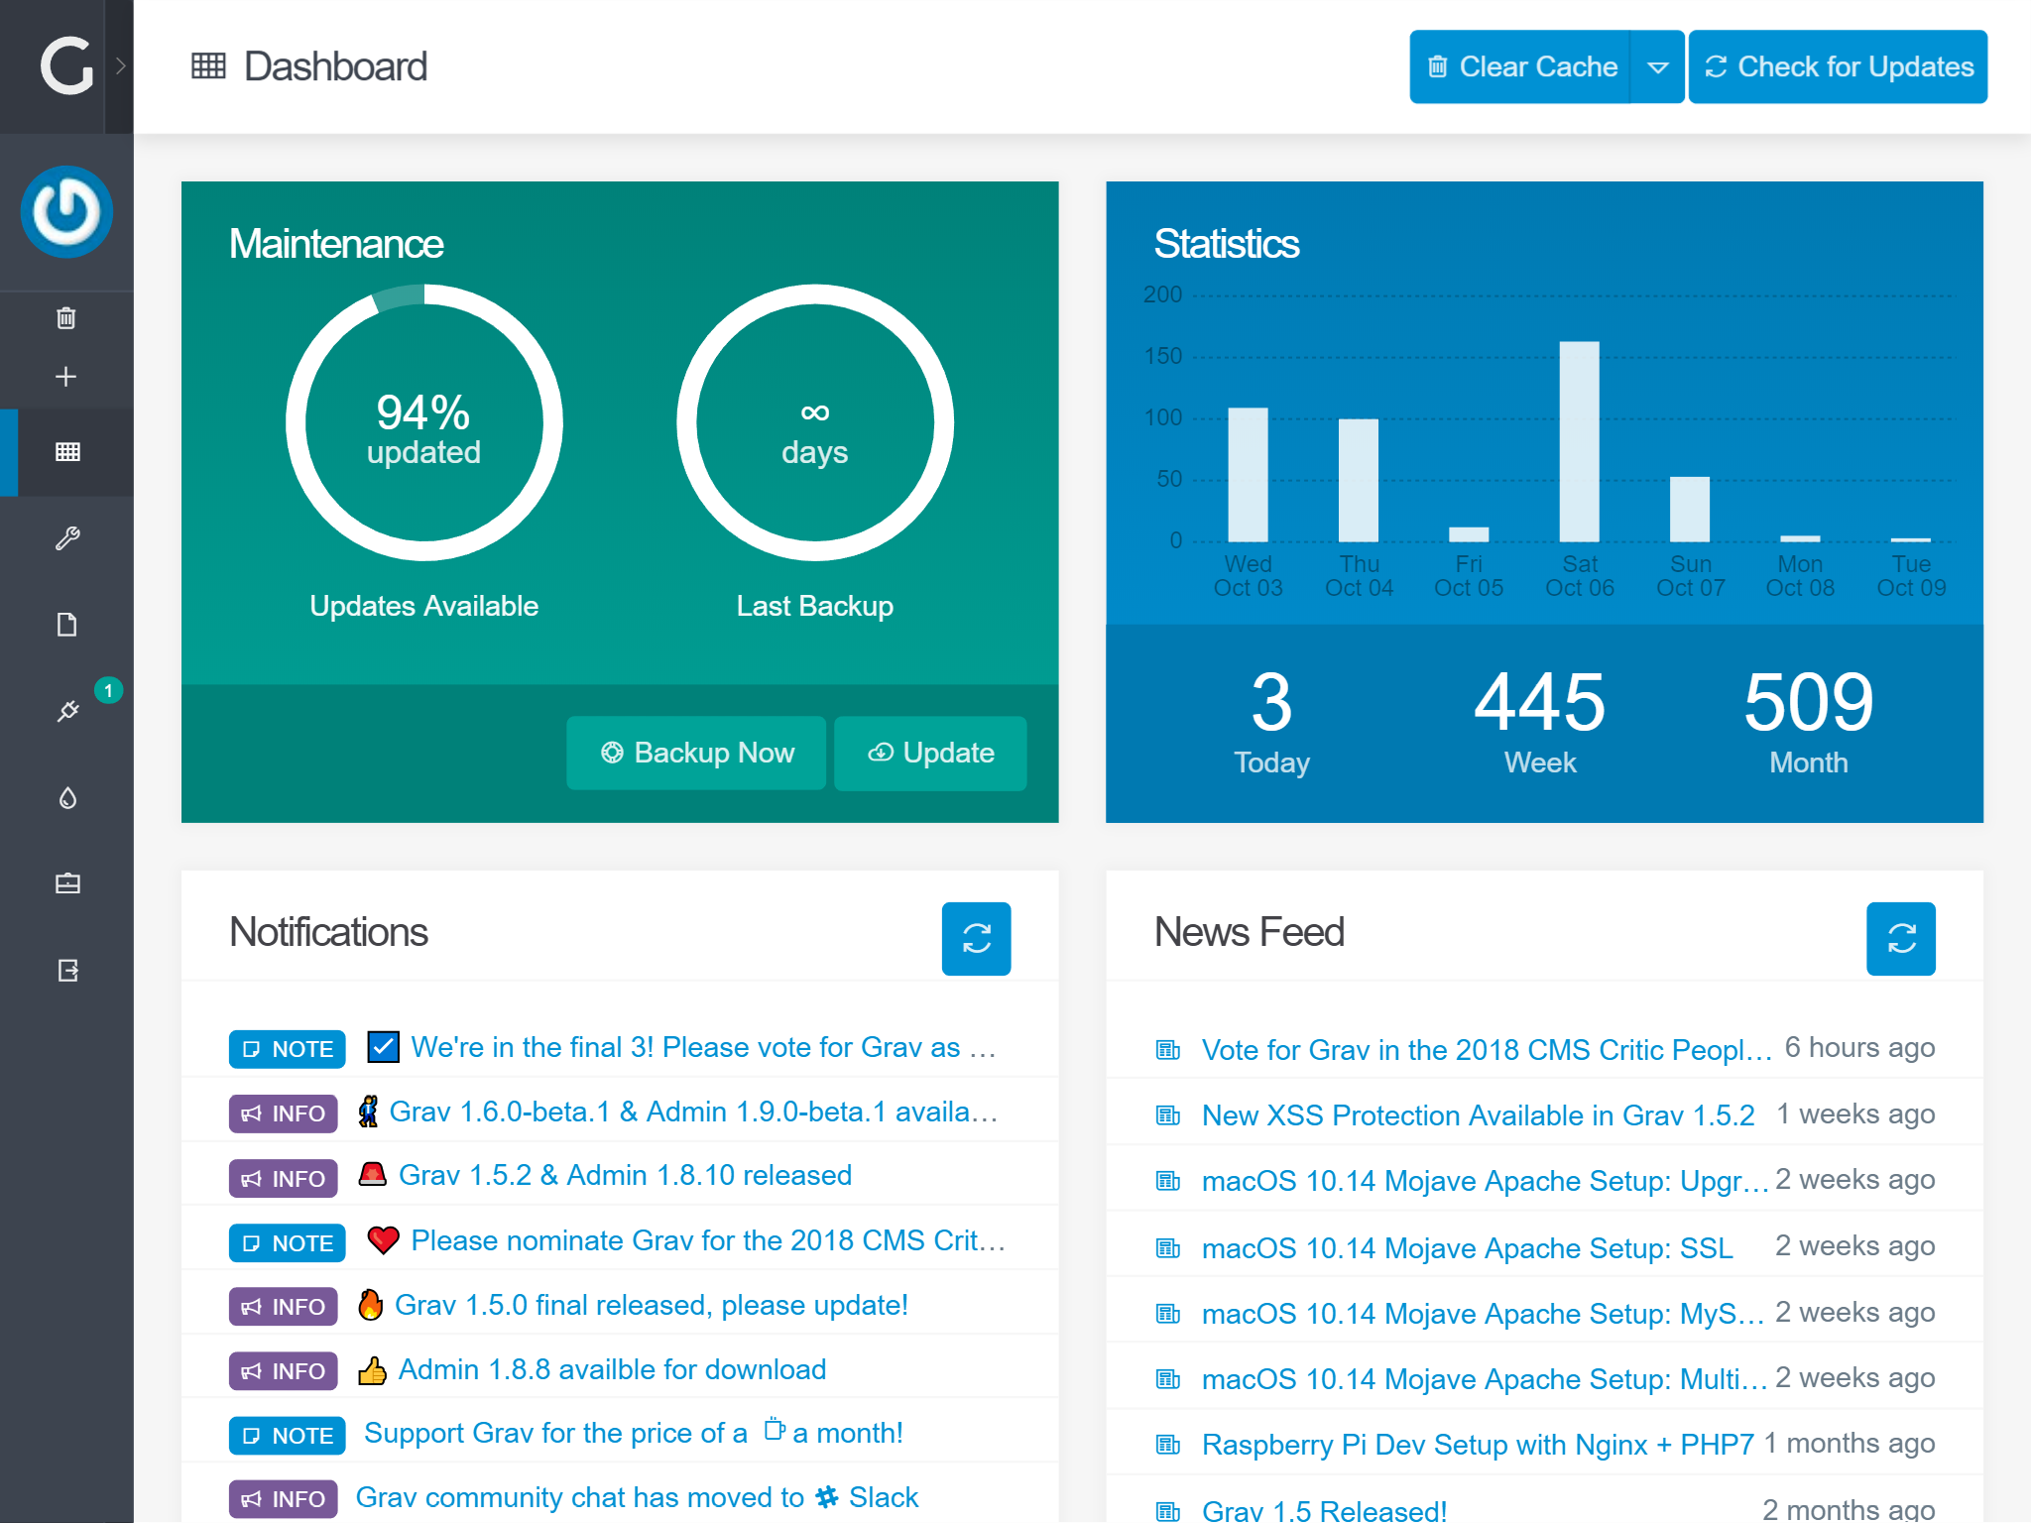Open Plugins via the plug icon

(66, 711)
